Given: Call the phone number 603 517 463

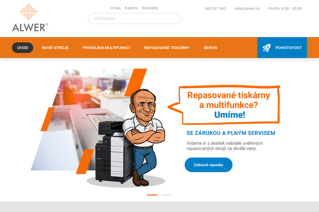Looking at the screenshot, I should (x=215, y=8).
